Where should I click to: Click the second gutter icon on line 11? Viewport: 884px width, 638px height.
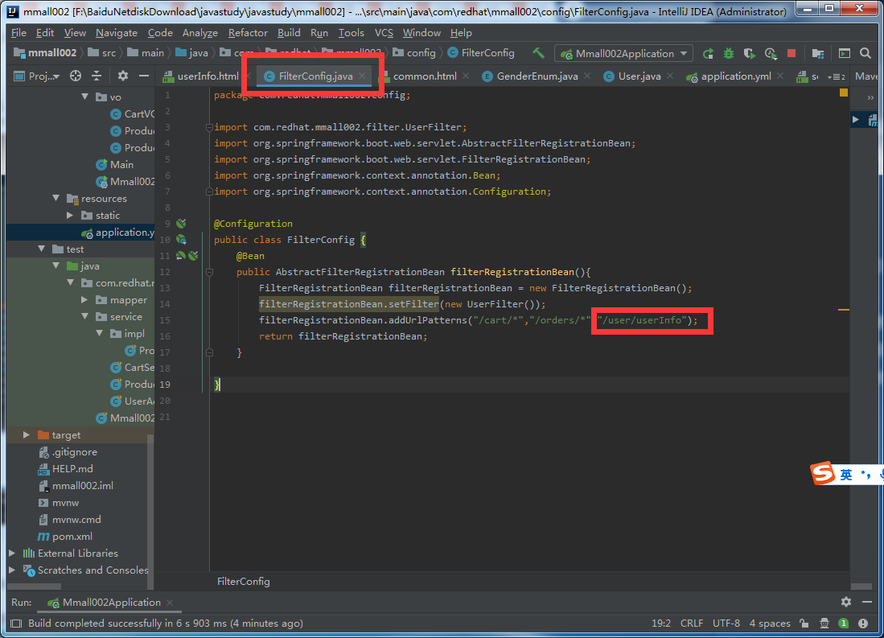[193, 256]
